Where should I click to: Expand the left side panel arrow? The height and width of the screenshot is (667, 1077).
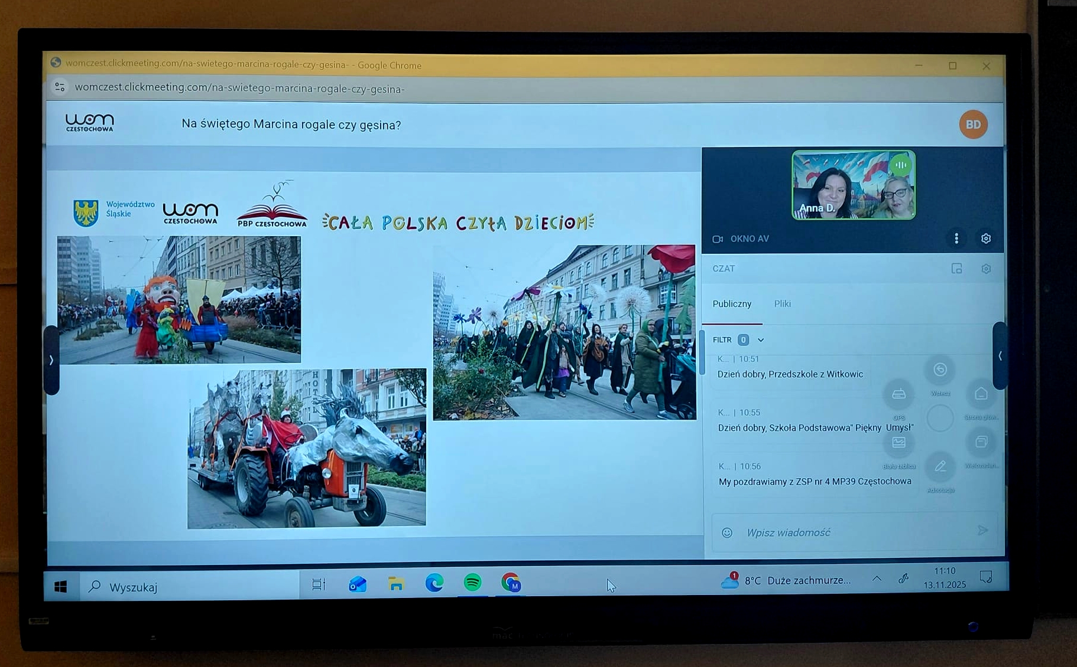point(51,360)
